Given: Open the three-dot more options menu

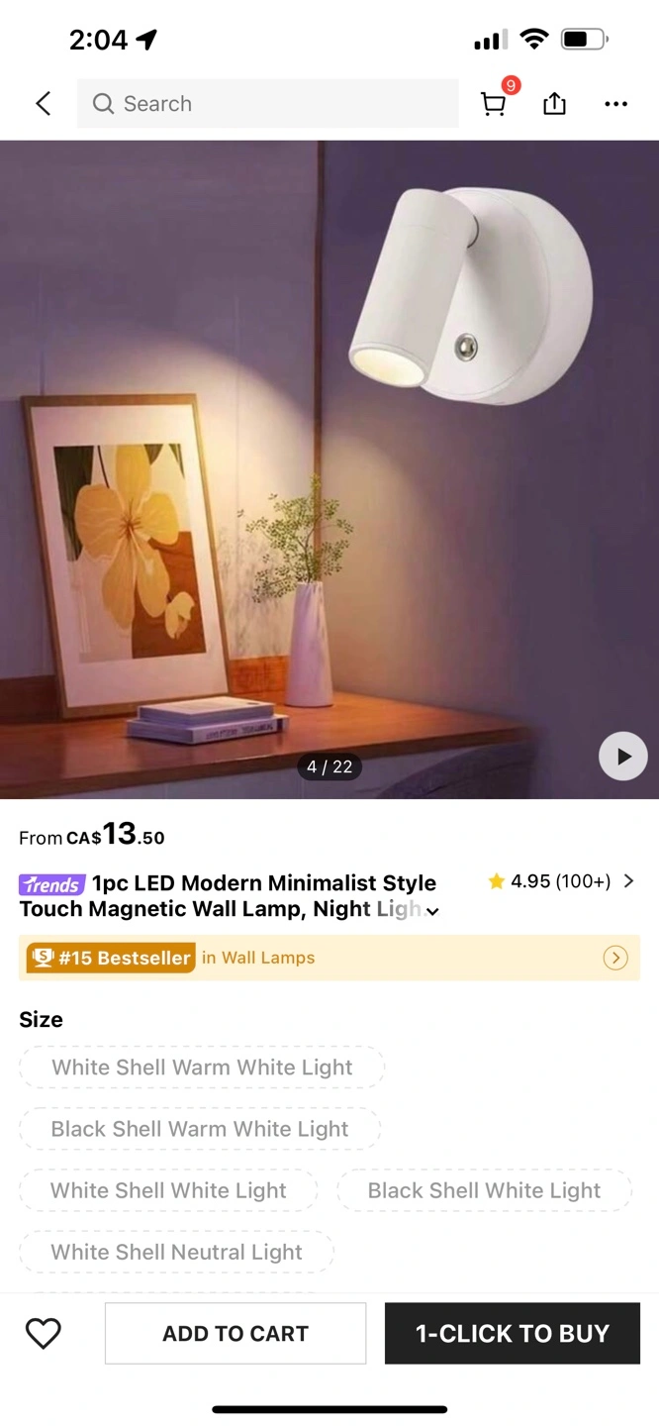Looking at the screenshot, I should click(x=615, y=104).
